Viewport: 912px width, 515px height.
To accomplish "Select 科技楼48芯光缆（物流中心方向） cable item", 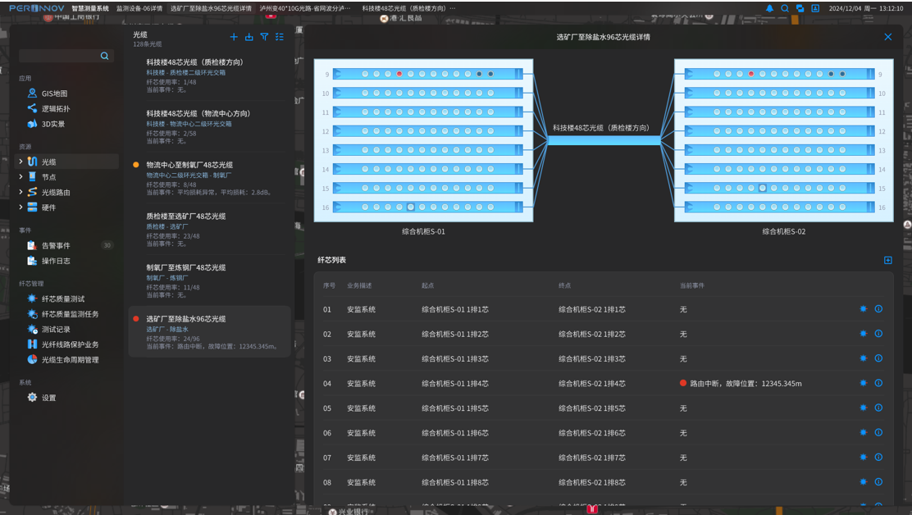I will 209,126.
